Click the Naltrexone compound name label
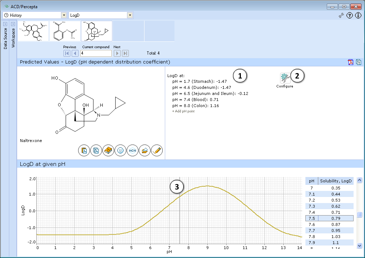Viewport: 365px width, 258px height. tap(31, 141)
